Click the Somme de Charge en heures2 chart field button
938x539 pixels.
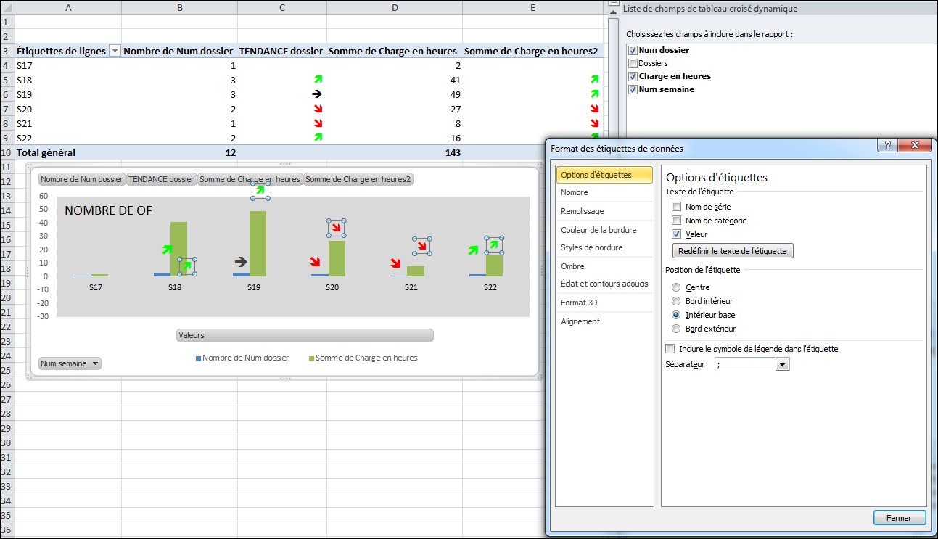[x=358, y=179]
